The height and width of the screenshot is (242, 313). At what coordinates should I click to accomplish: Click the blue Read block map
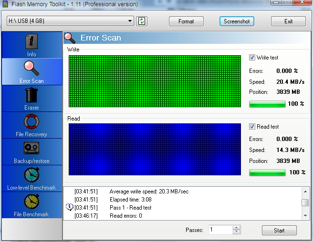pos(155,150)
